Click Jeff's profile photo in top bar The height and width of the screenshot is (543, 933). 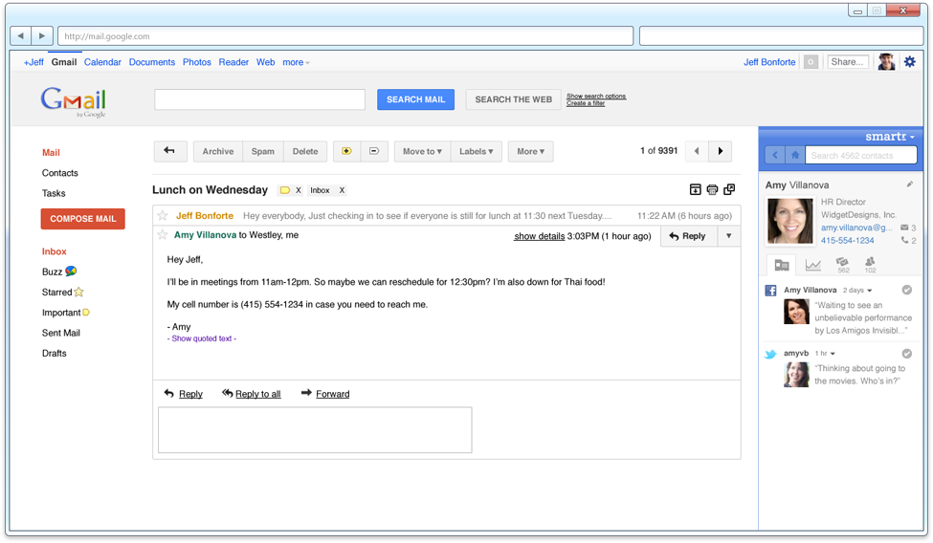coord(886,62)
